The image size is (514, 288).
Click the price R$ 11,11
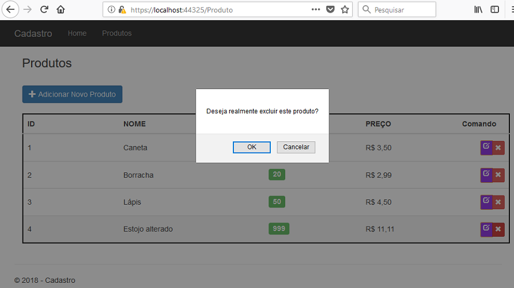click(x=380, y=229)
